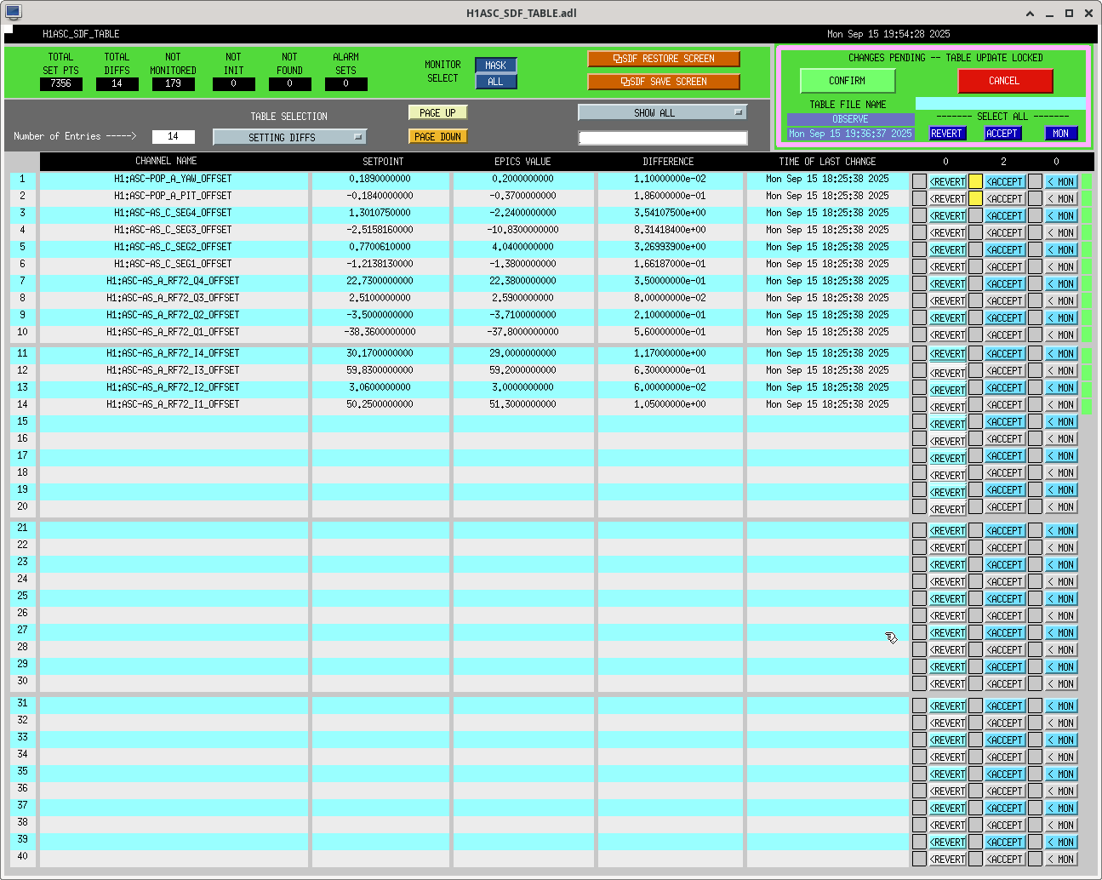Untick yellow accept checkbox for POP_A_YAW_OFFSET

click(x=975, y=181)
